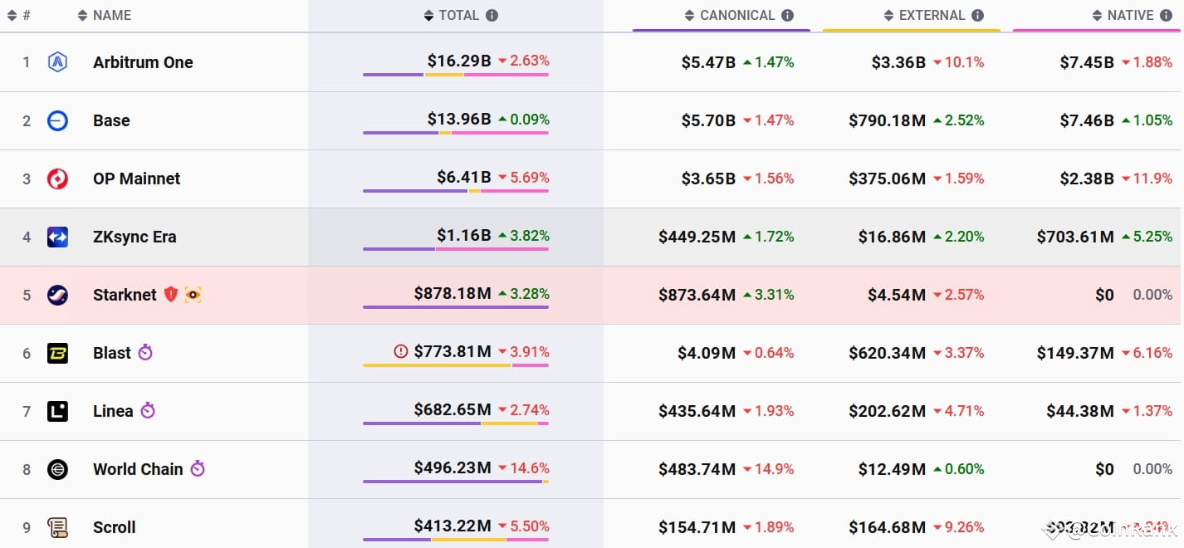The height and width of the screenshot is (548, 1184).
Task: Click the EXTERNAL column info icon
Action: (x=978, y=14)
